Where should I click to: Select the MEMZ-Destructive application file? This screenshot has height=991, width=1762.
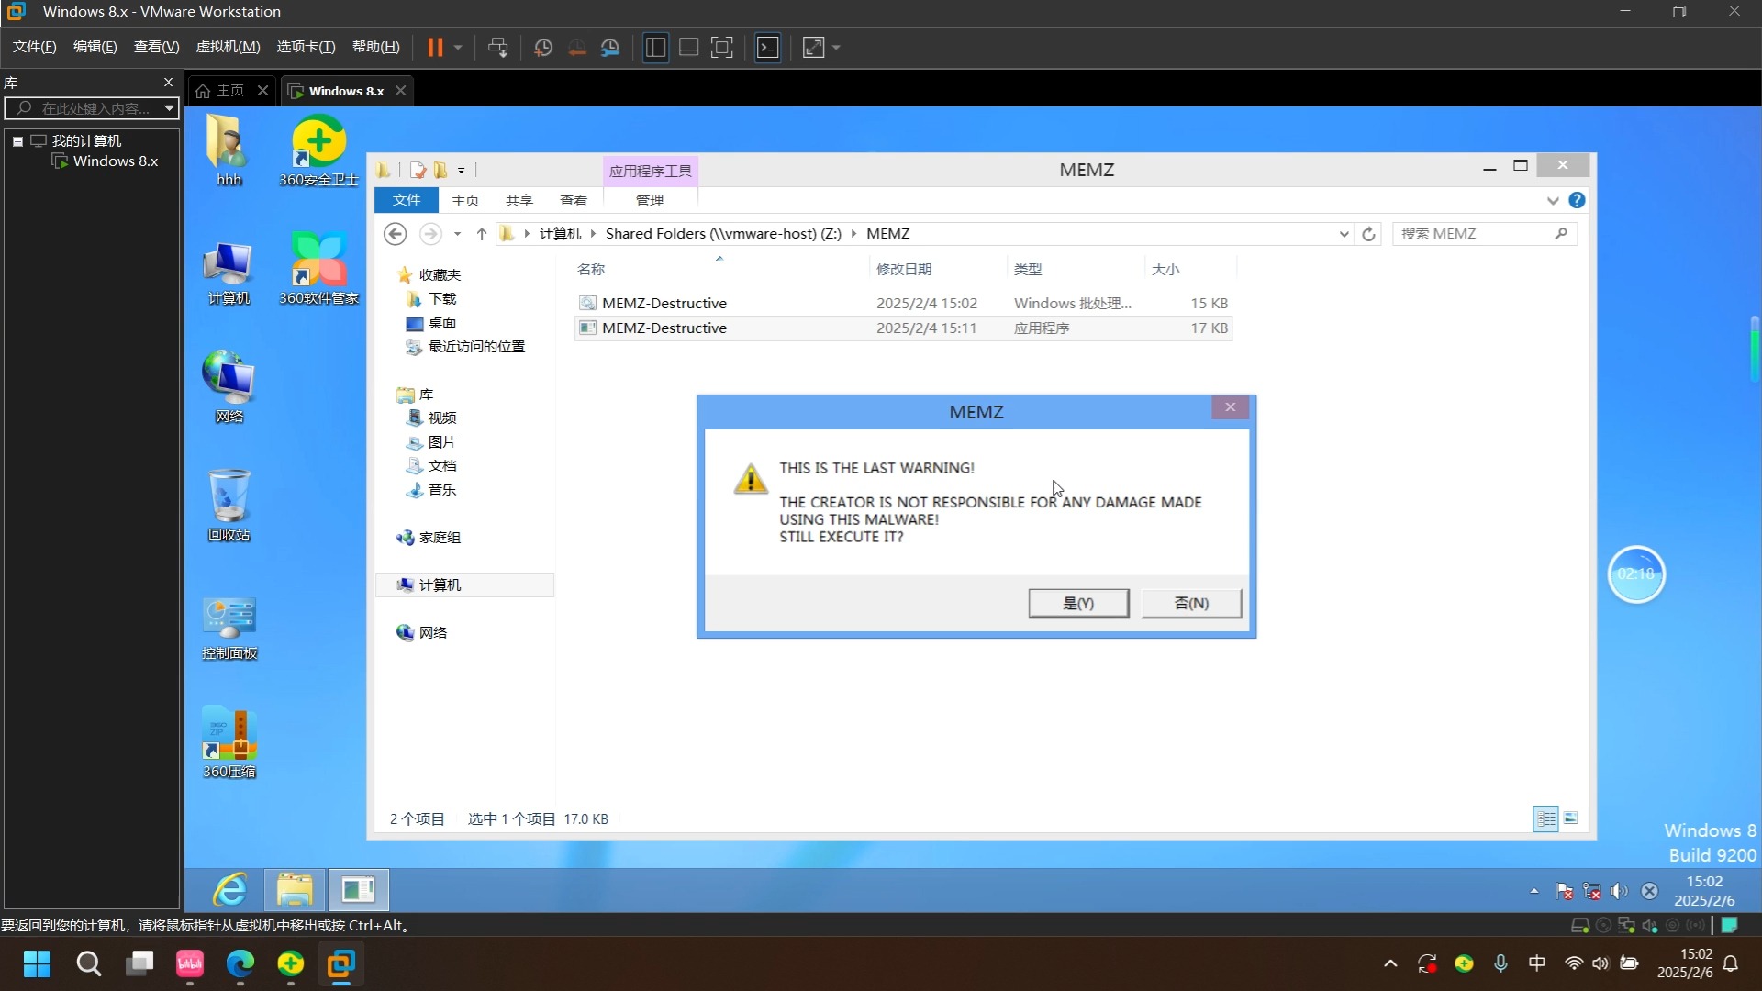(x=903, y=328)
